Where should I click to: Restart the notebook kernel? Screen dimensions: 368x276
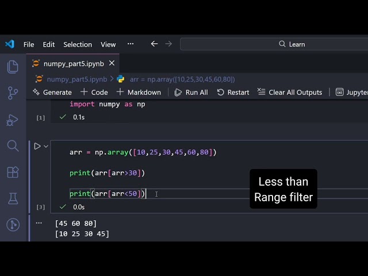coord(233,92)
